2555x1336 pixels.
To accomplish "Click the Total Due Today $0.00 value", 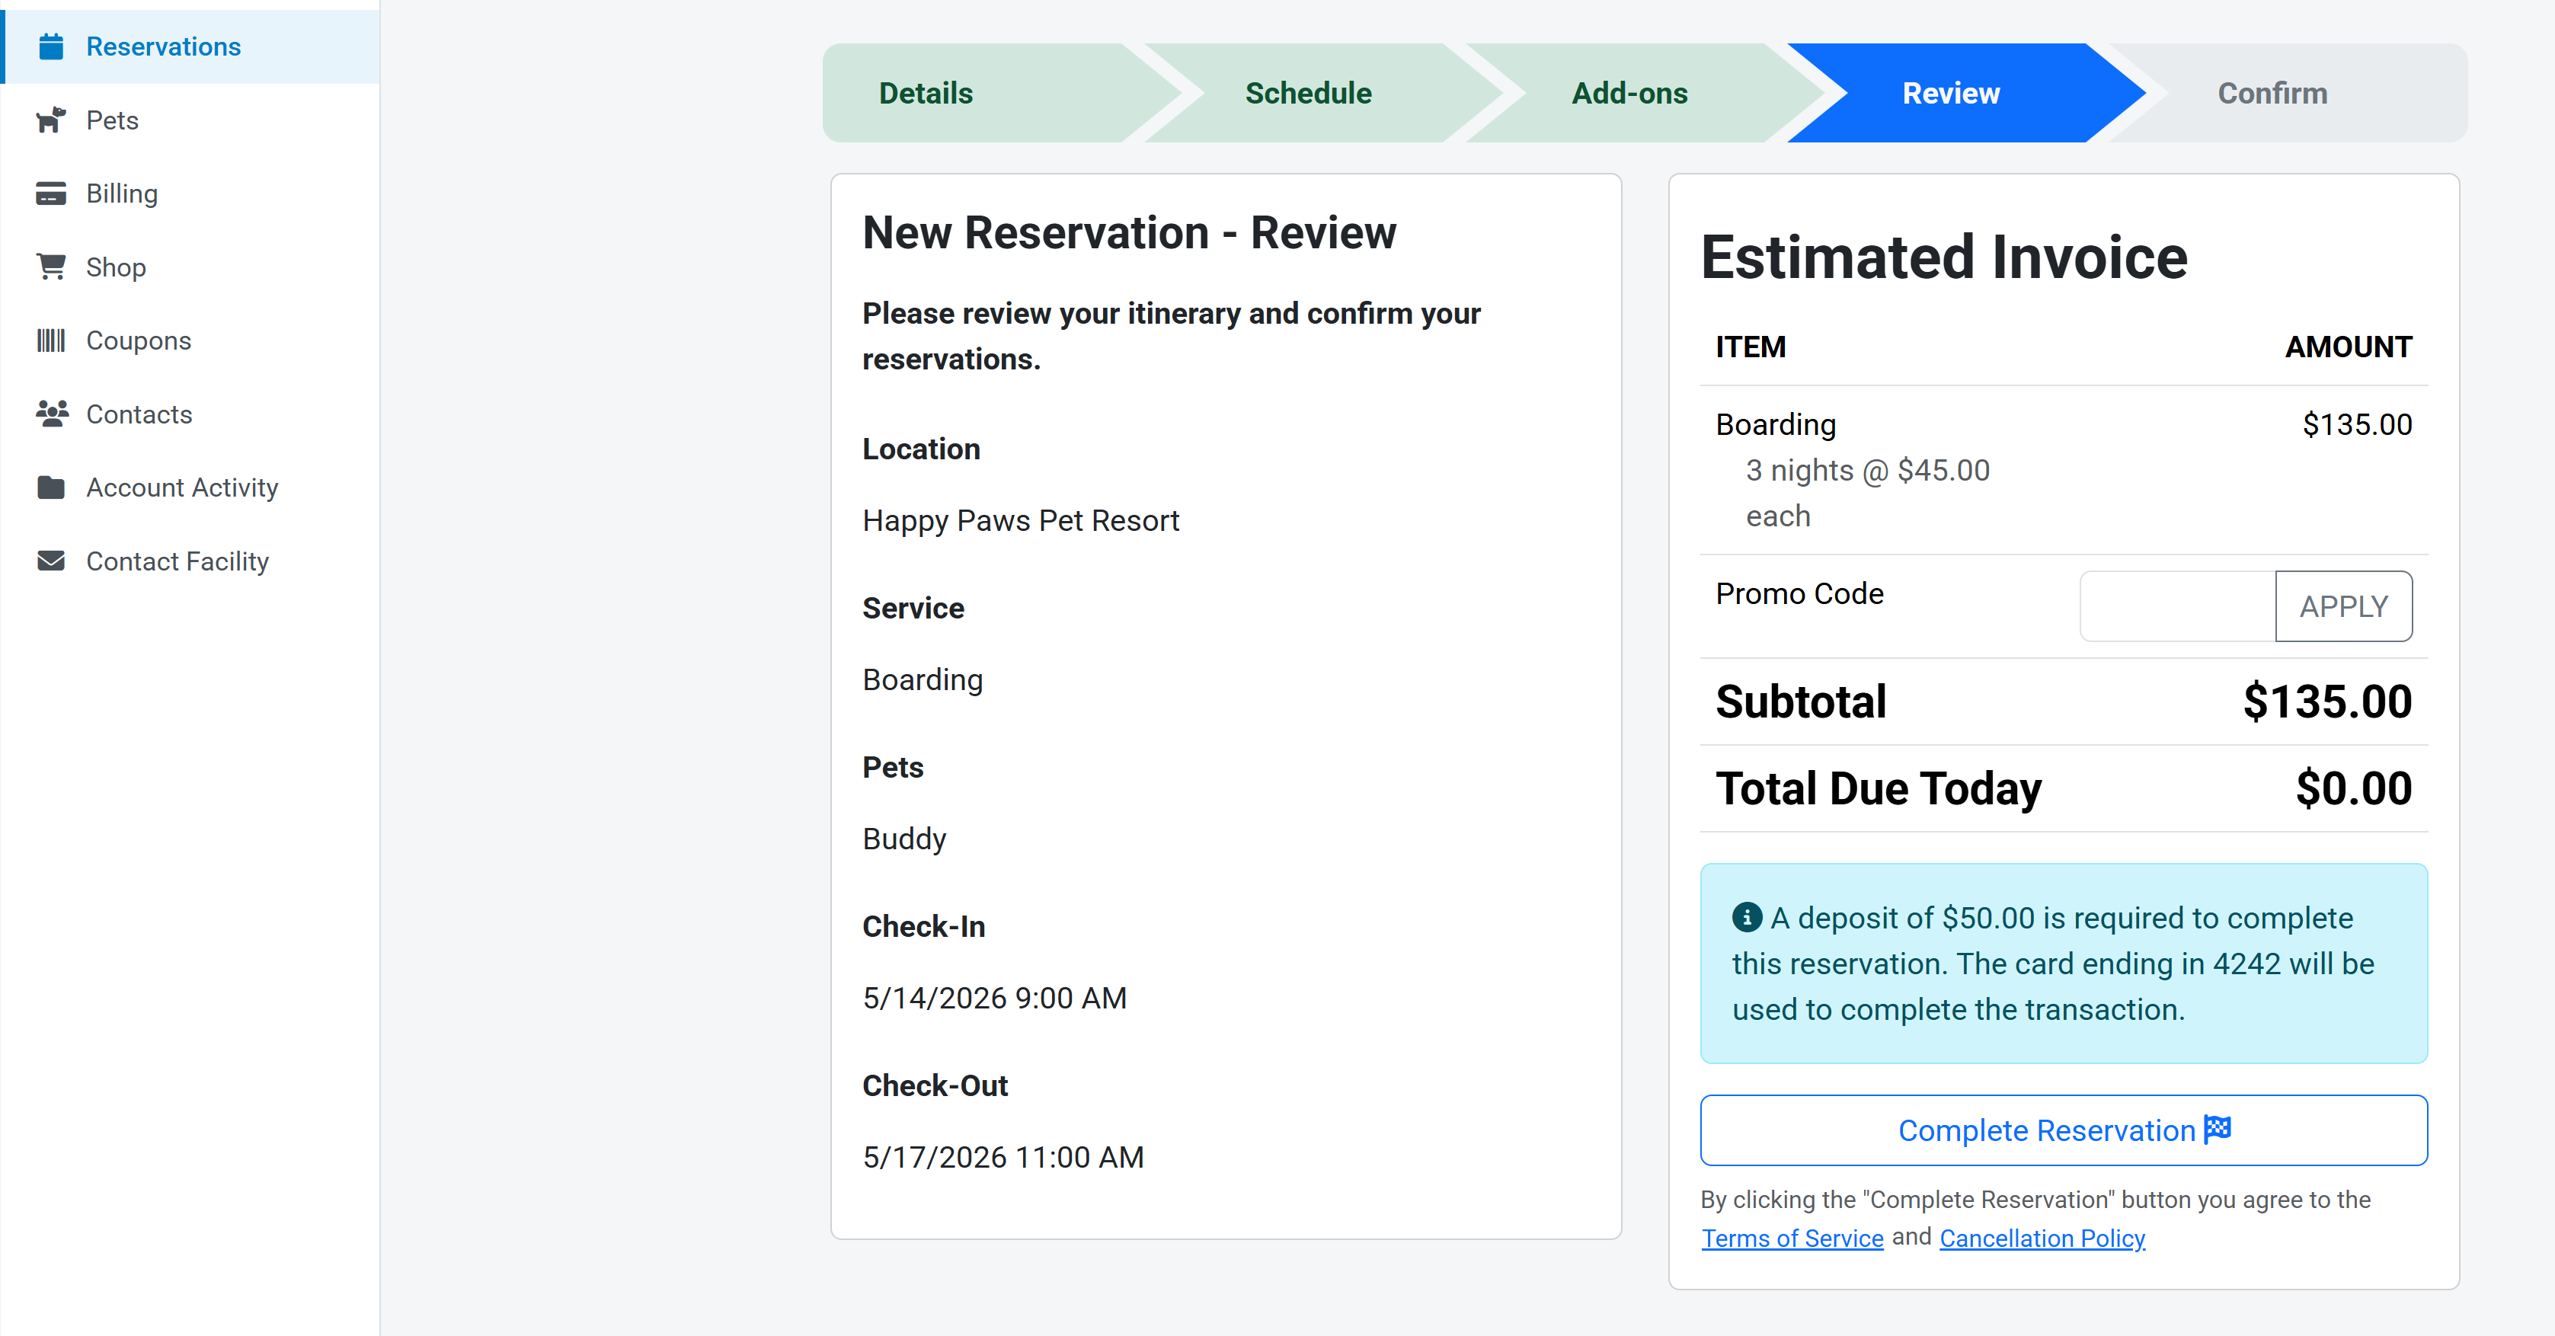I will 2354,788.
